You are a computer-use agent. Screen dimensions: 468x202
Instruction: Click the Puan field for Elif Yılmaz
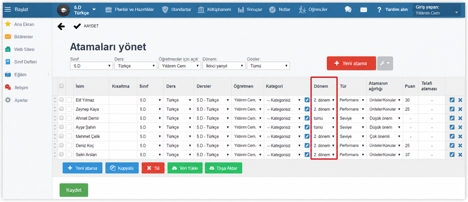point(410,100)
